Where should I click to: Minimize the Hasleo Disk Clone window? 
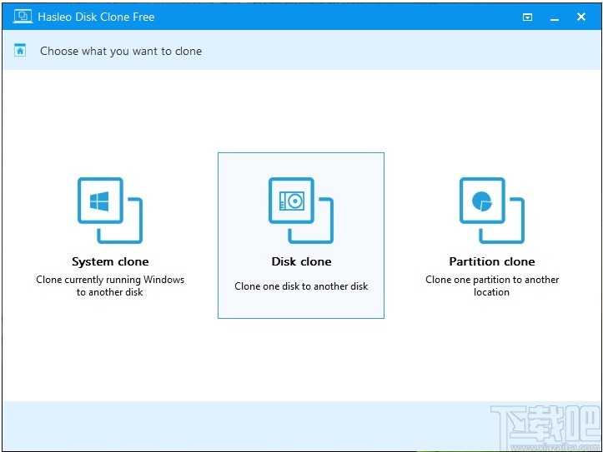point(554,19)
